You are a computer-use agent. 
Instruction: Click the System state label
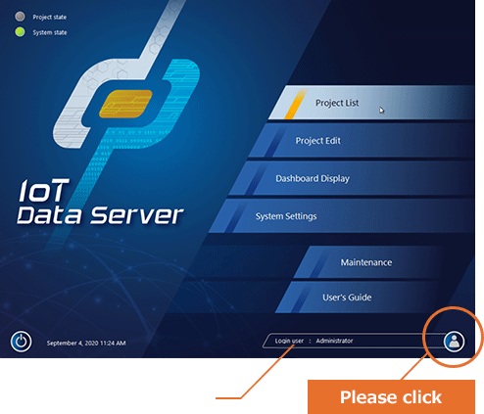click(x=50, y=32)
